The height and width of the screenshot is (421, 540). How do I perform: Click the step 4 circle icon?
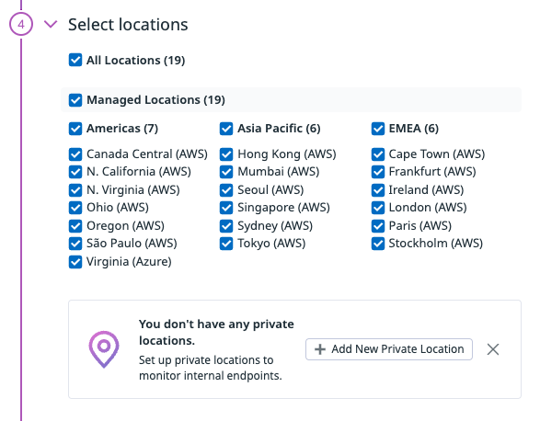point(21,24)
